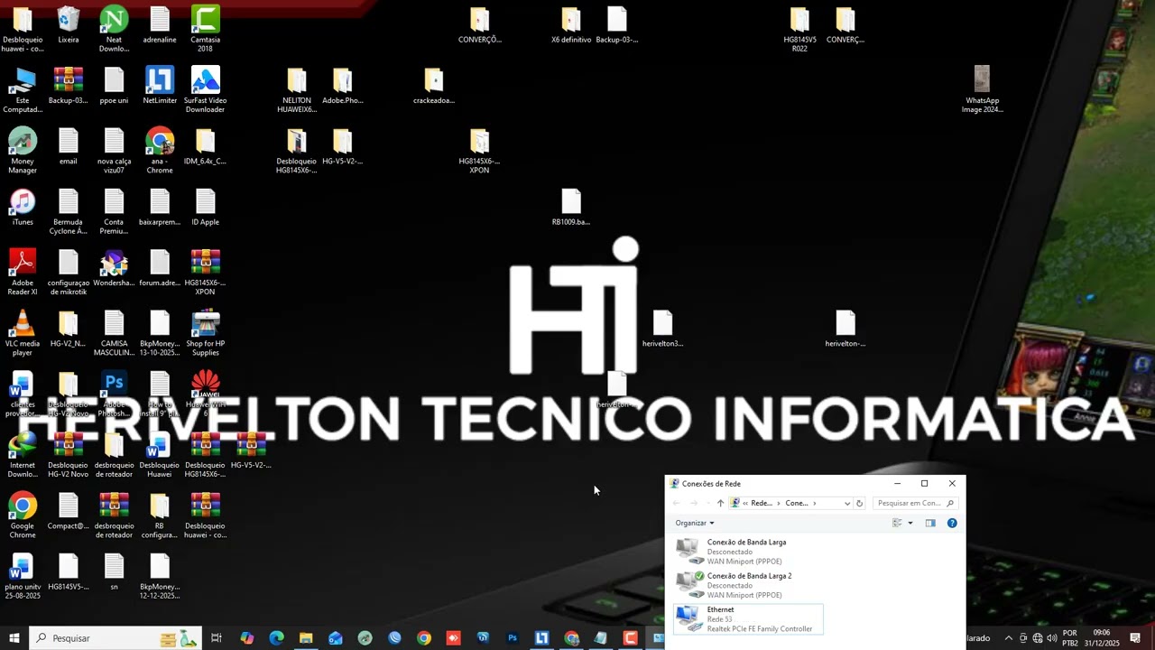Toggle the preview pane in Conexões de Rede
1155x650 pixels.
coord(930,523)
